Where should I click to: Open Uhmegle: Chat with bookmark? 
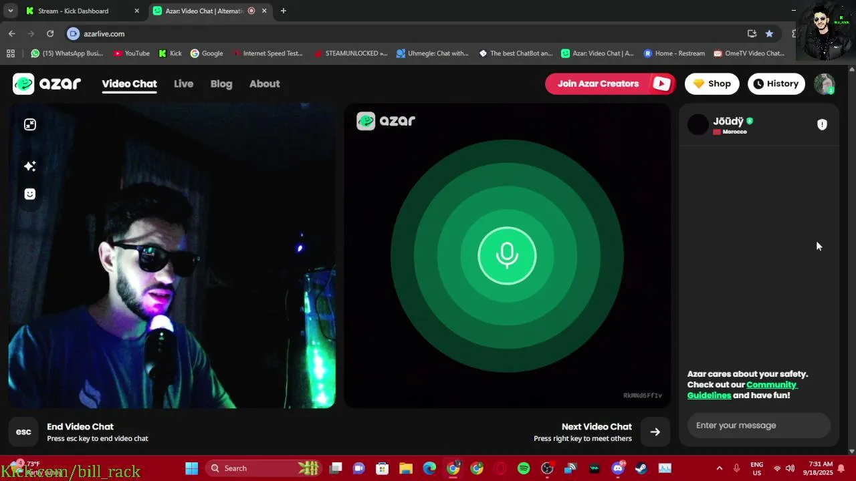[433, 53]
